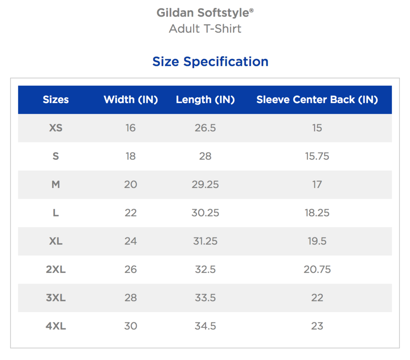Screen dimensions: 410x360
Task: Click the 15.75 sleeve value for S
Action: tap(317, 157)
